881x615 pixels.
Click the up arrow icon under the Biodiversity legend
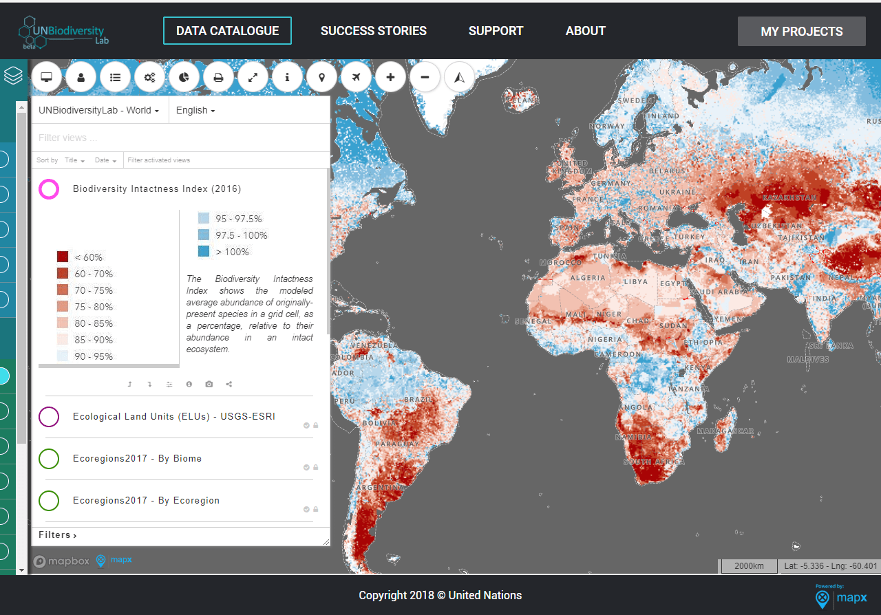tap(129, 384)
